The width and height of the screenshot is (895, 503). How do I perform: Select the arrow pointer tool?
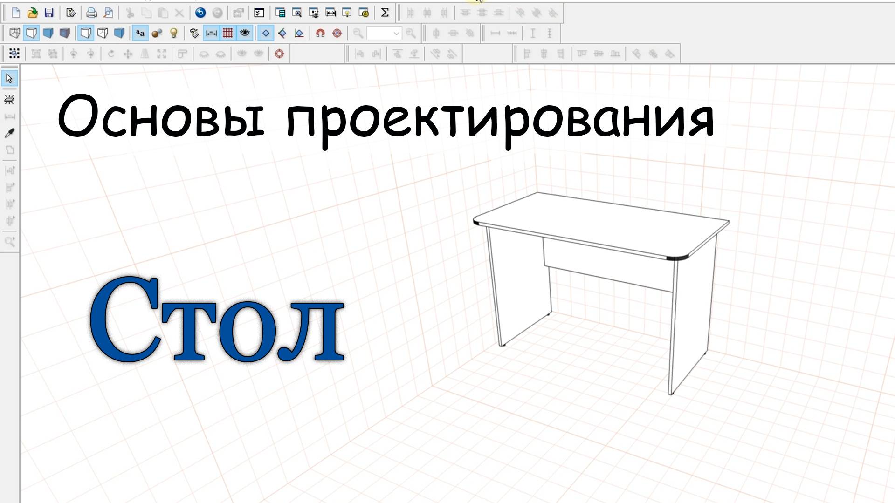pyautogui.click(x=9, y=78)
